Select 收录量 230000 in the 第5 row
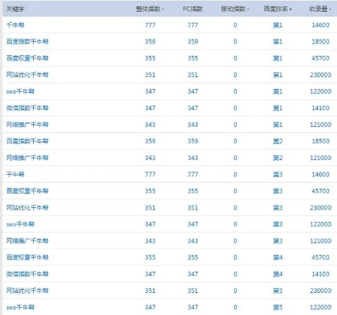Image resolution: width=337 pixels, height=315 pixels. [320, 291]
